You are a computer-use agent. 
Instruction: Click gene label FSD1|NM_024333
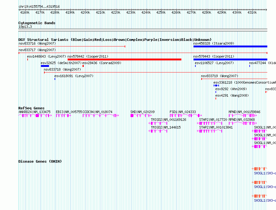(x=183, y=112)
